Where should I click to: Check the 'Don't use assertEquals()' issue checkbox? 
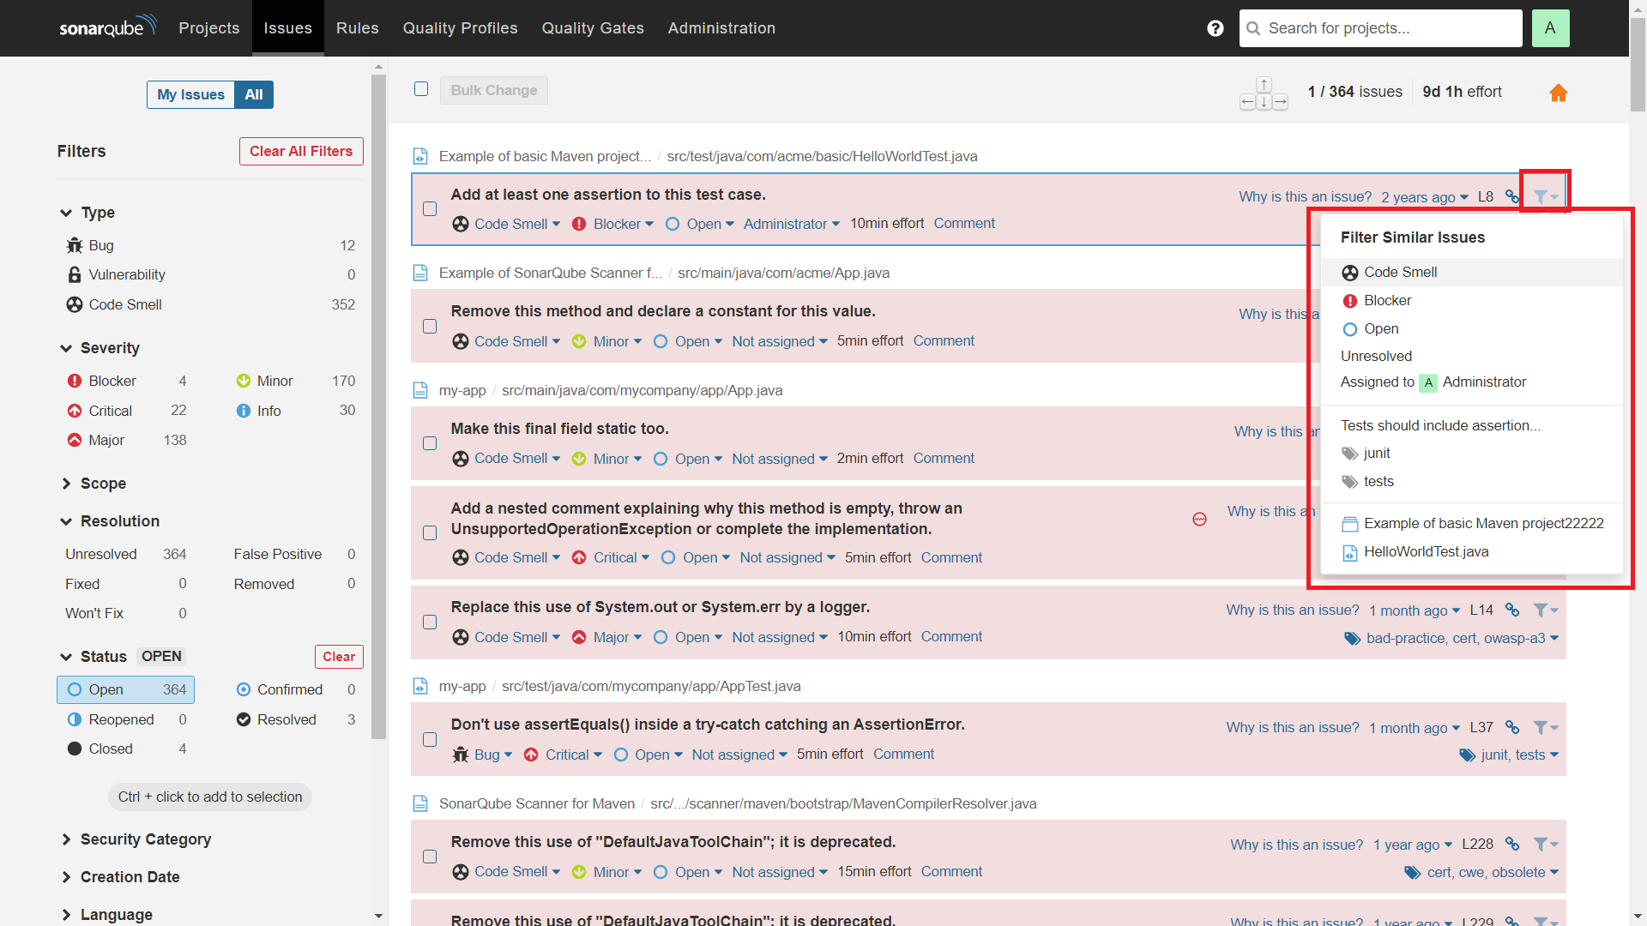(x=430, y=739)
